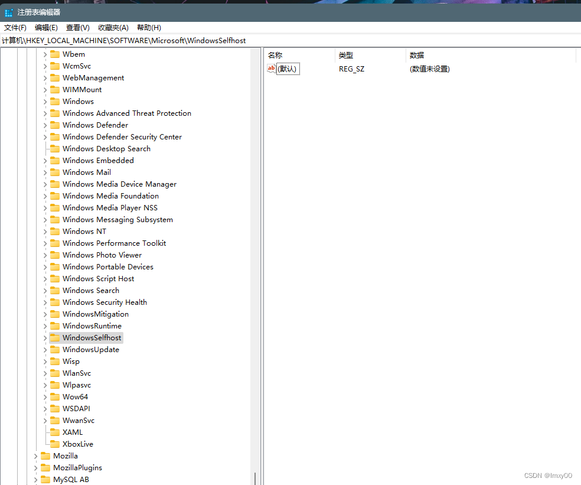Click the WlanSvc folder icon
This screenshot has height=485, width=581.
coord(55,373)
